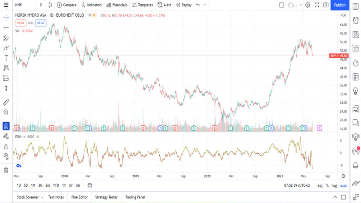Open the Financials menu

117,5
